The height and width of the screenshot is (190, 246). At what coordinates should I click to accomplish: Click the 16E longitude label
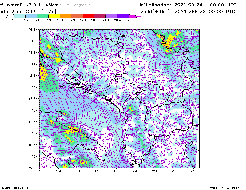pyautogui.click(x=59, y=171)
